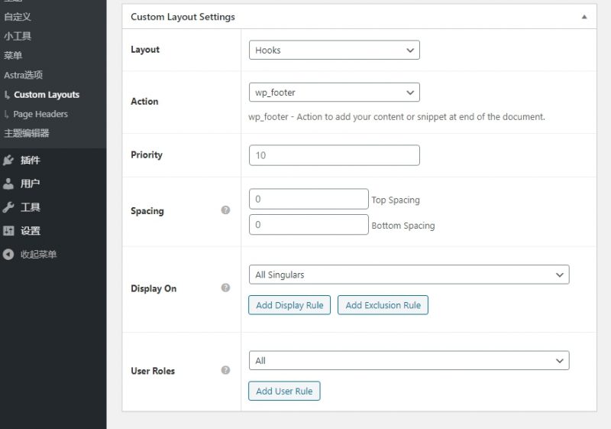Open the User Roles dropdown showing All

pos(409,360)
